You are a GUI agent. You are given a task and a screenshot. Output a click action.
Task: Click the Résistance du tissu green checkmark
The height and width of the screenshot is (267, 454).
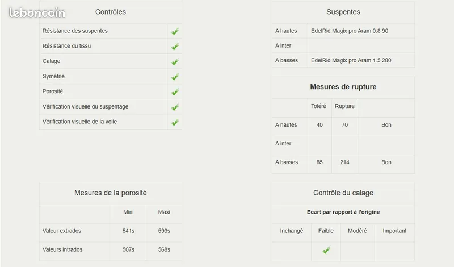[x=175, y=47]
